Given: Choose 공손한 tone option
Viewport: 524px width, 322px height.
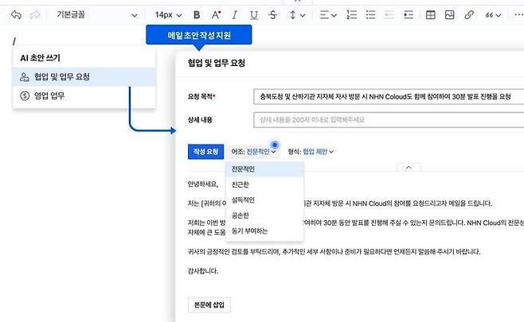Looking at the screenshot, I should (x=264, y=215).
